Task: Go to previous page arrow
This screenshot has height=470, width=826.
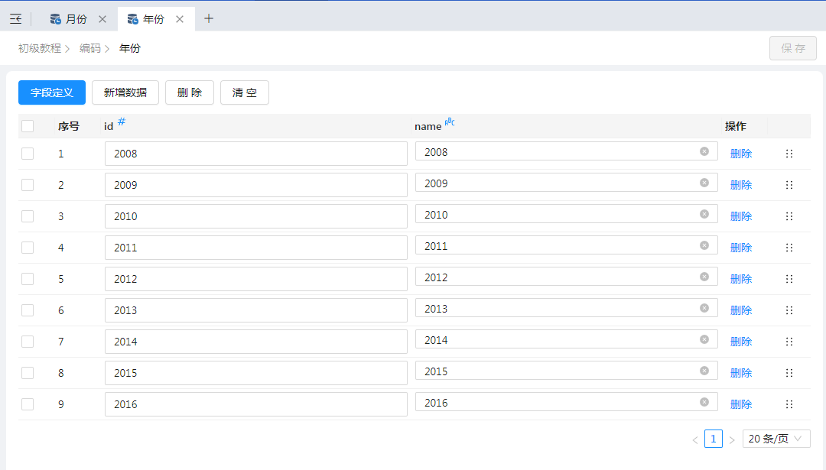Action: (694, 439)
